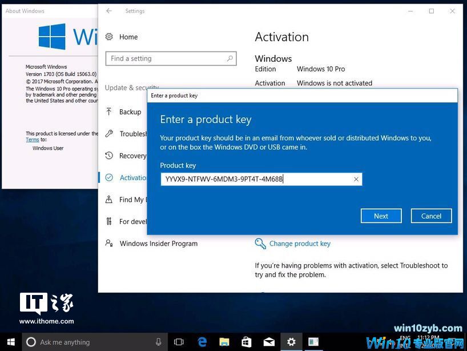
Task: Open the Mail app from taskbar
Action: (x=269, y=342)
